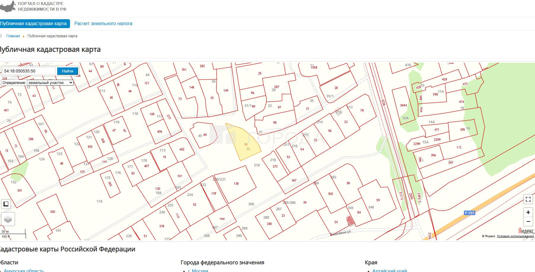Click the ruler measurement tool icon
The image size is (535, 272).
click(6, 204)
